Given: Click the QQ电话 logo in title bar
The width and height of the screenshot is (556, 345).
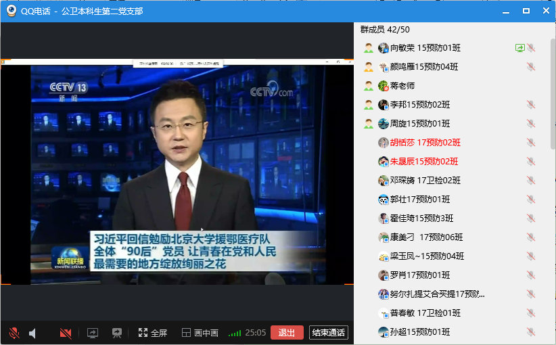Looking at the screenshot, I should [x=10, y=11].
